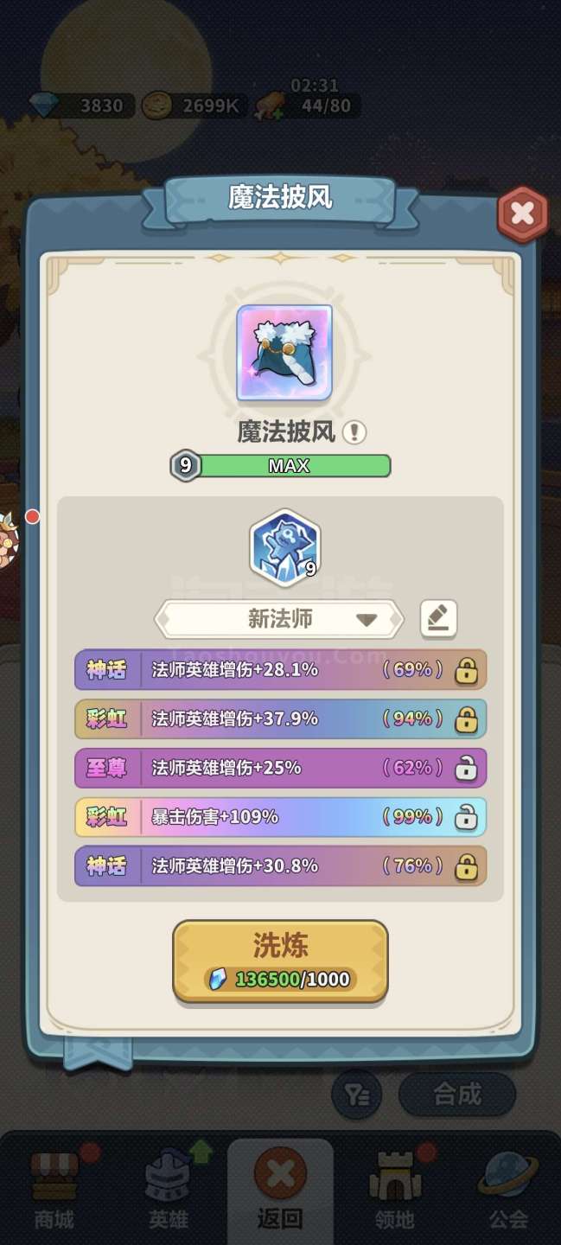Click the pencil edit icon

point(438,619)
